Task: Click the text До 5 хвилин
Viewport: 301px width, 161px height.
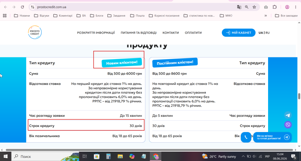Action: point(162,116)
